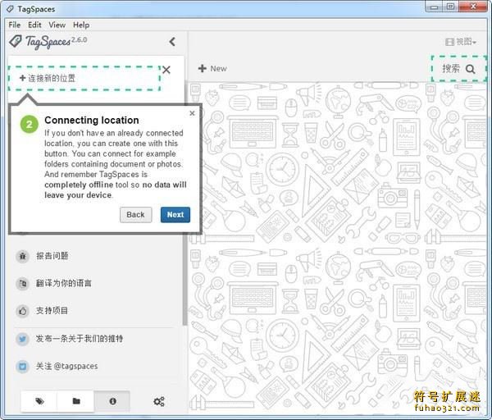
Task: Open the 发布一条关于我们的推特 link
Action: (80, 339)
